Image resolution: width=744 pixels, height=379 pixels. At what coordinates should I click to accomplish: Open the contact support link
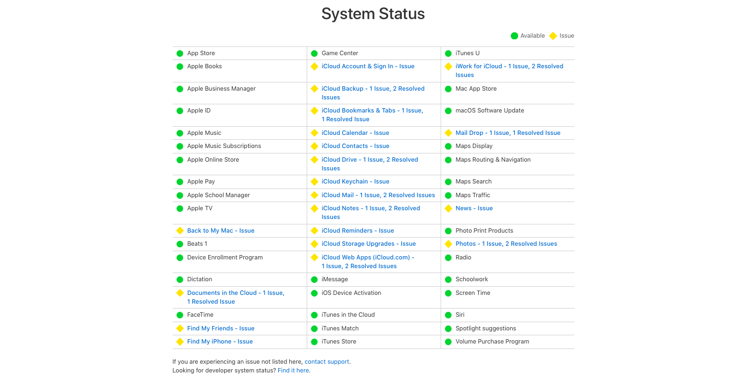click(327, 362)
